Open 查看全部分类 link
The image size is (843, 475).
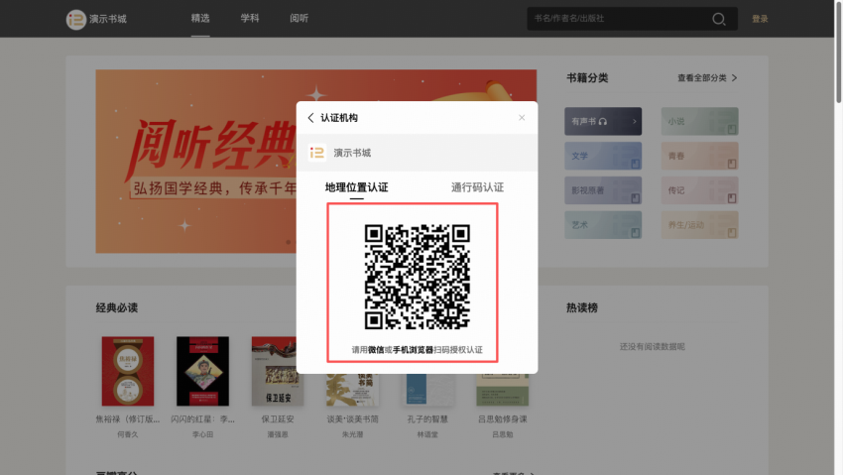click(701, 78)
